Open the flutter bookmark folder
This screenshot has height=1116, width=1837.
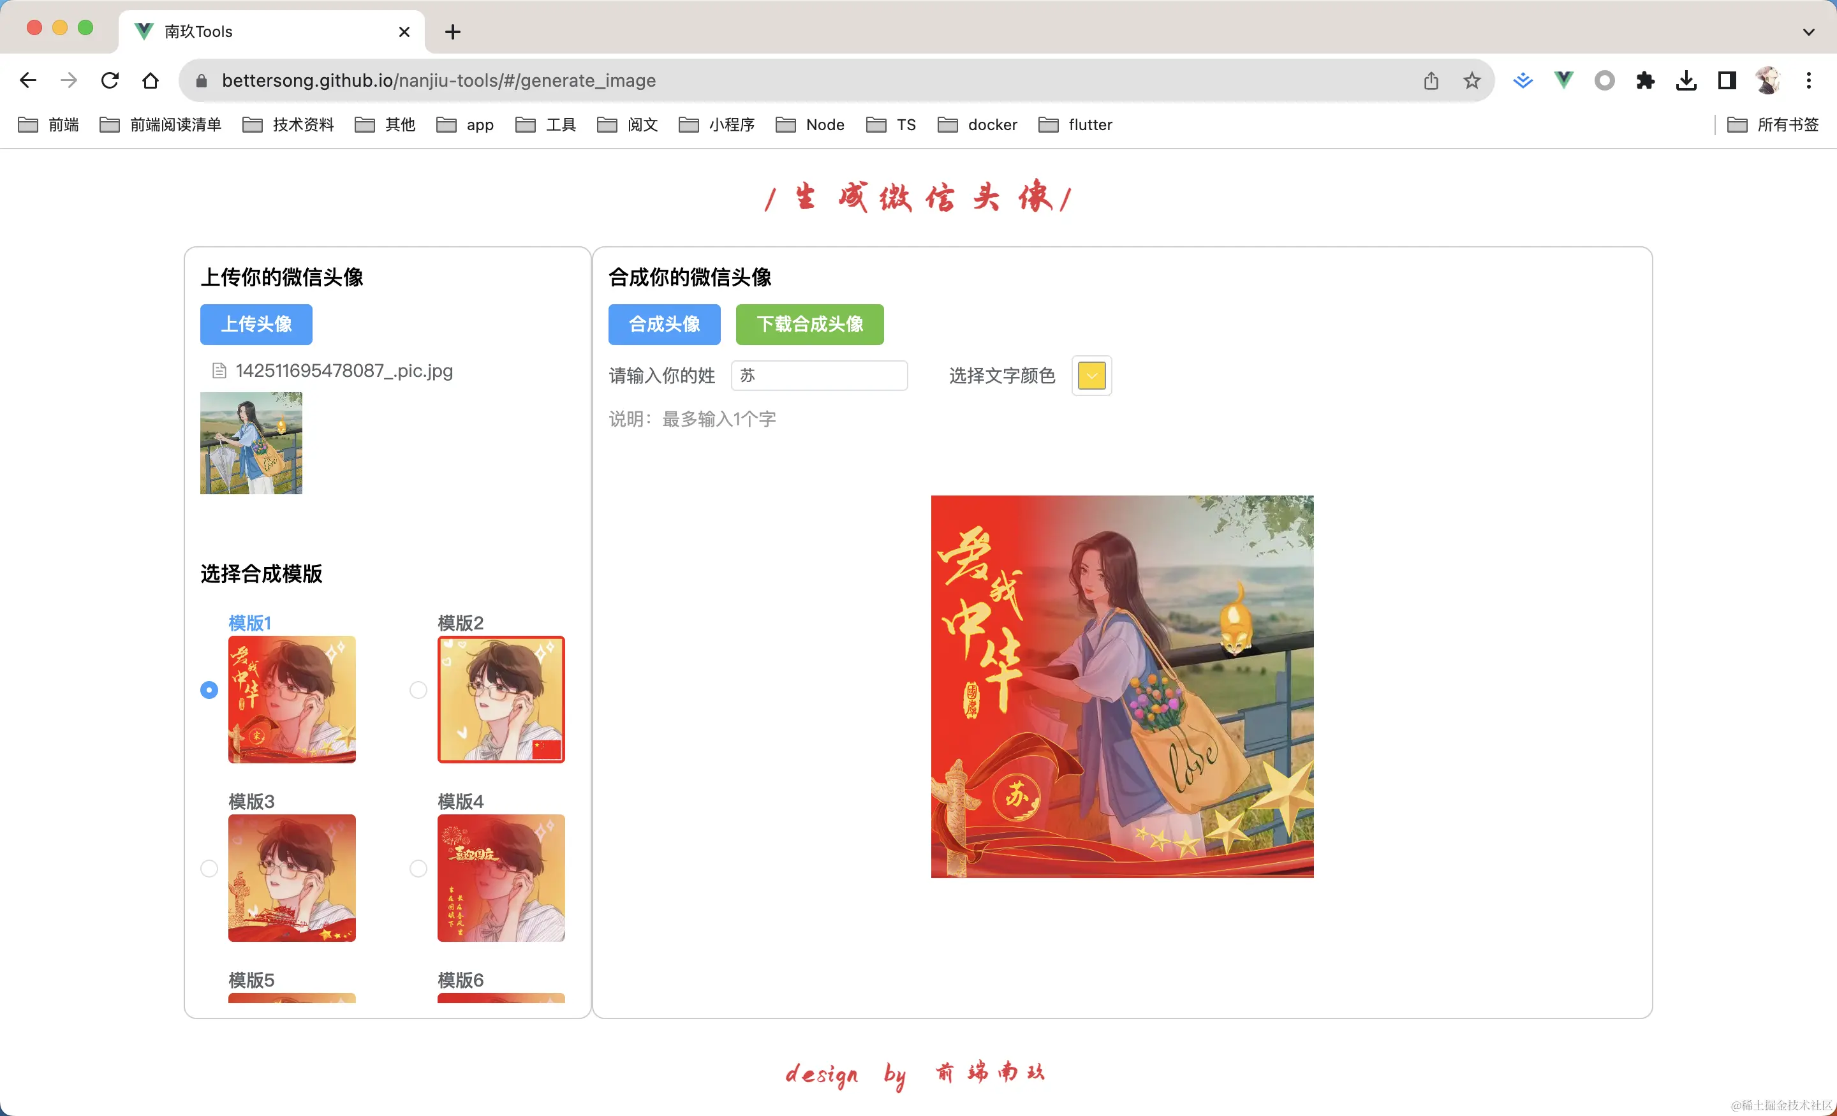(x=1076, y=124)
